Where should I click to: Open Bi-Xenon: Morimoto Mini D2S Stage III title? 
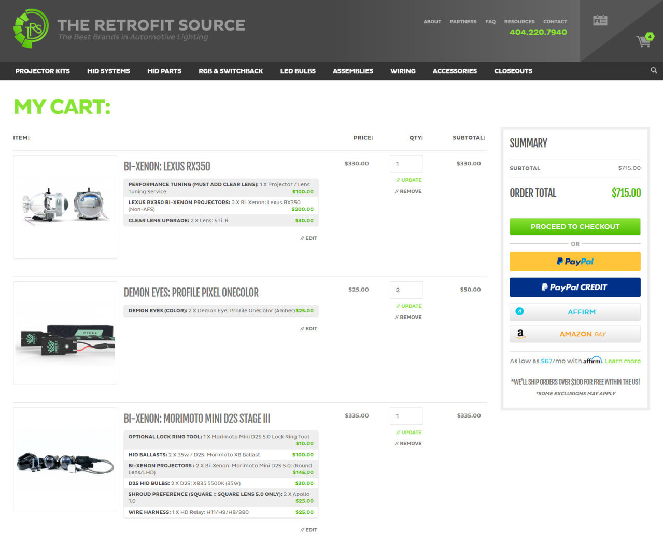[x=197, y=419]
